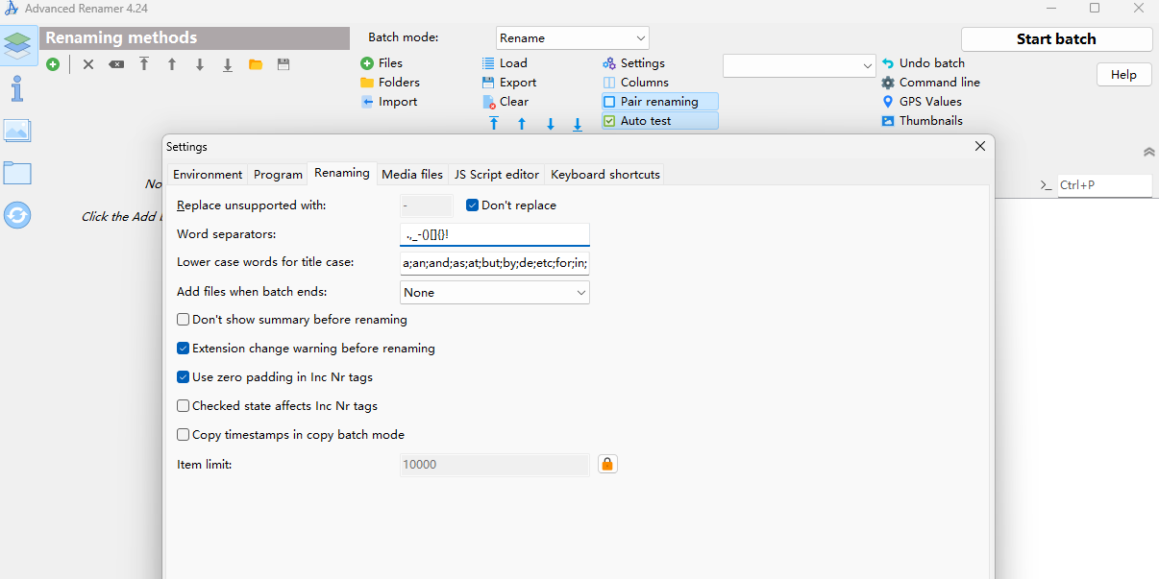Screen dimensions: 1159x579
Task: Click the Word separators input field
Action: click(495, 234)
